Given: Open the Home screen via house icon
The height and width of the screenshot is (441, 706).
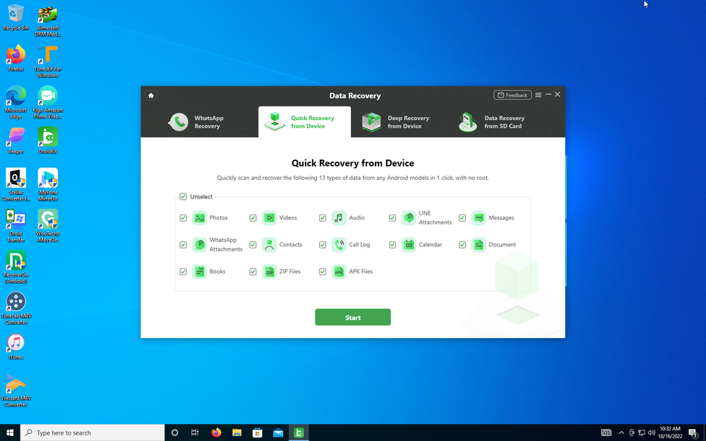Looking at the screenshot, I should point(150,95).
